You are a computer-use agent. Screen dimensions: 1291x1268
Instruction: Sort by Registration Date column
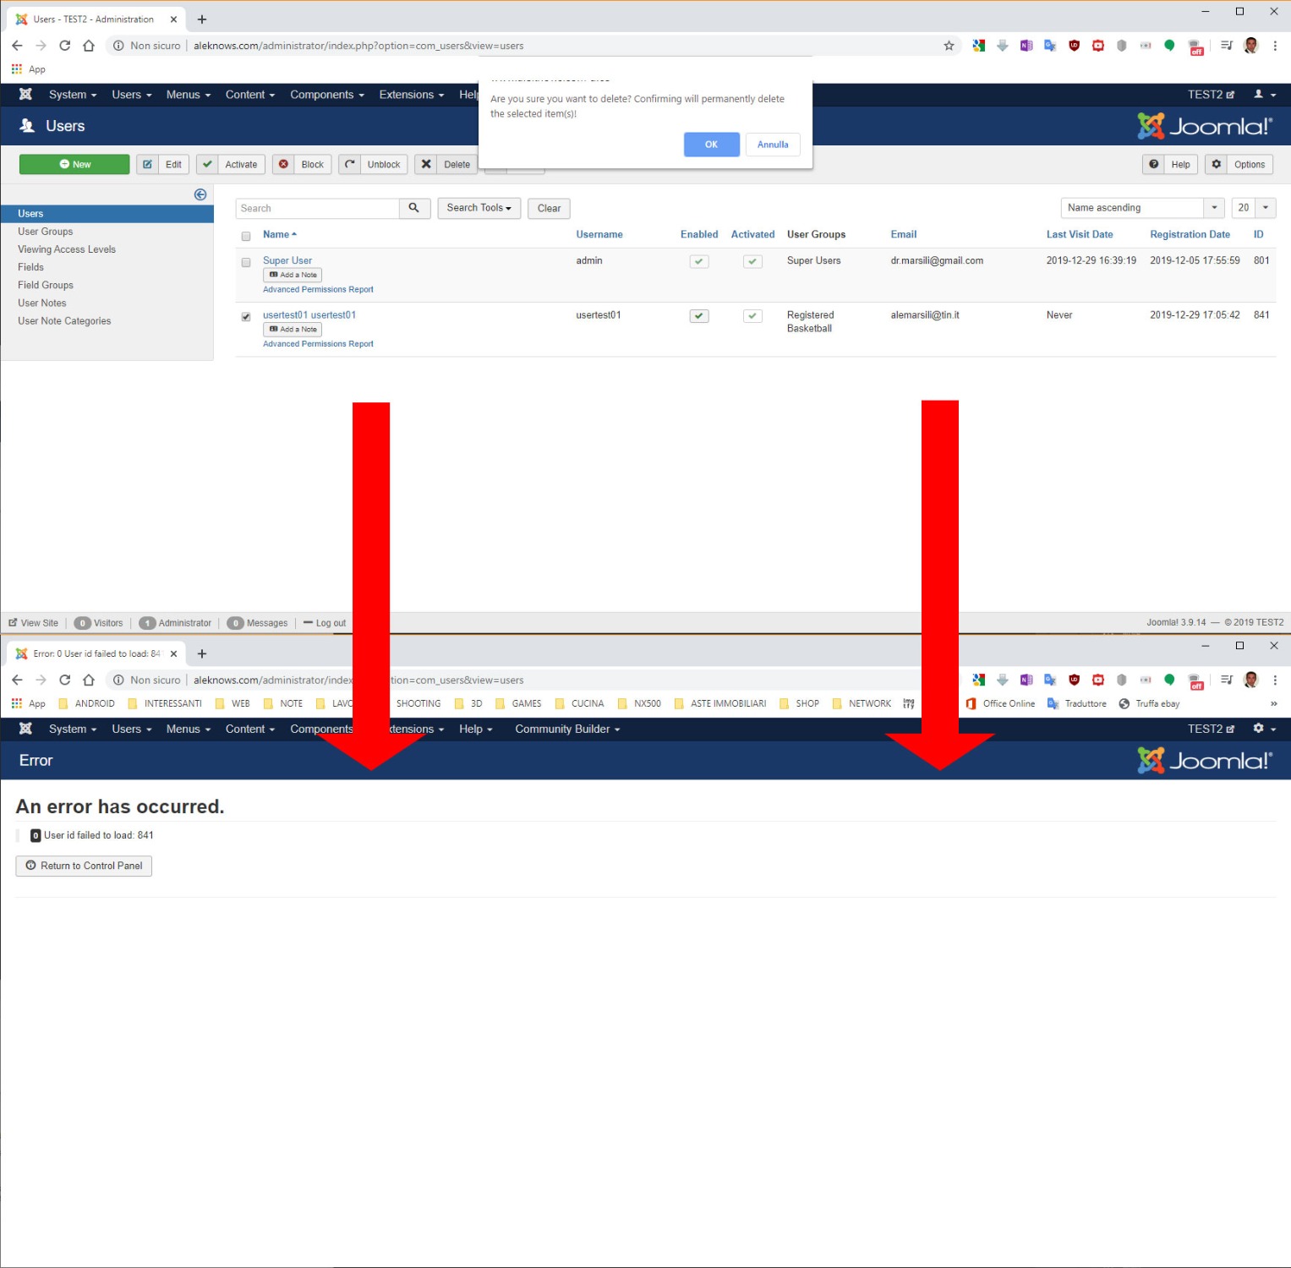[x=1190, y=234]
